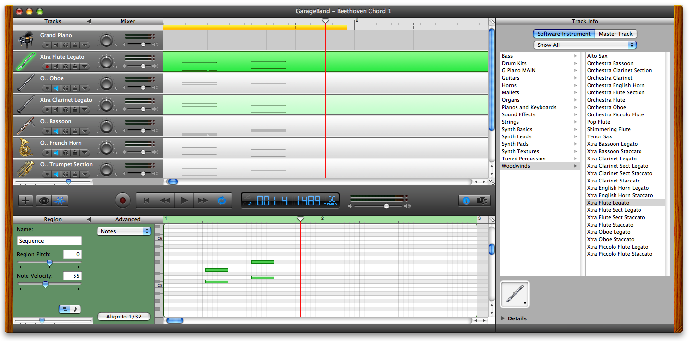This screenshot has height=341, width=689.
Task: Select Xtra Flute Legato in instrument list
Action: pyautogui.click(x=625, y=203)
